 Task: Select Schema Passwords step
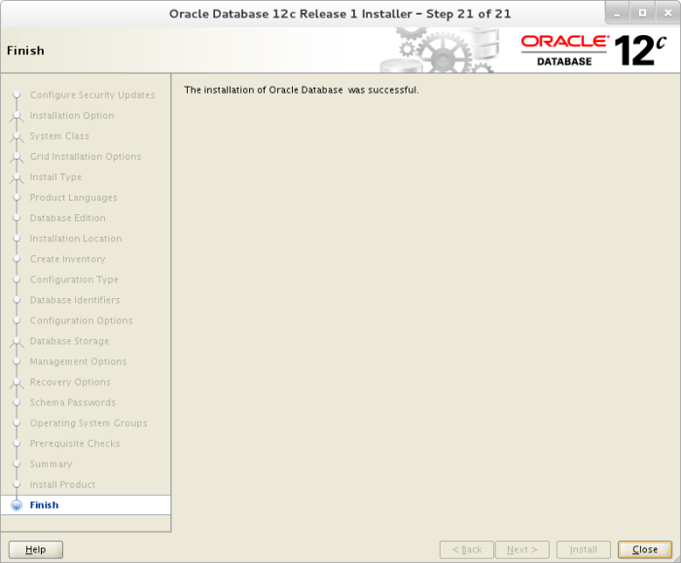[73, 402]
